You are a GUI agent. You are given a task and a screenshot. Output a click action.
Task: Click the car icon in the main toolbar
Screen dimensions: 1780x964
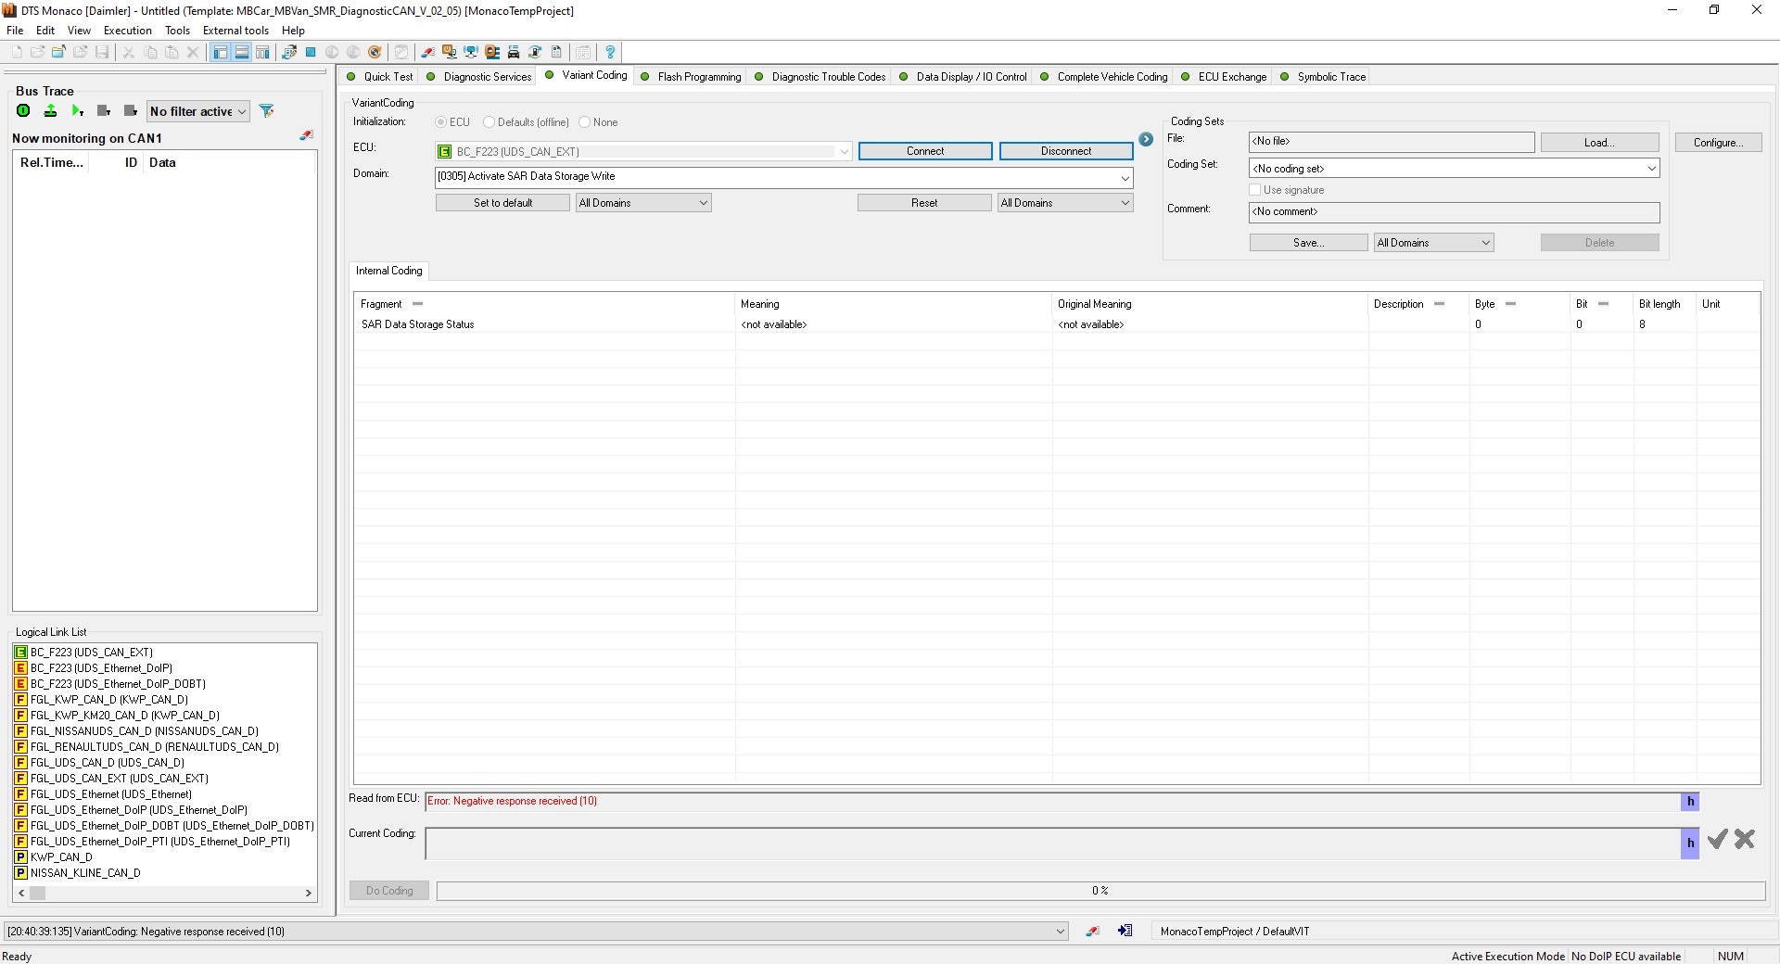click(514, 52)
